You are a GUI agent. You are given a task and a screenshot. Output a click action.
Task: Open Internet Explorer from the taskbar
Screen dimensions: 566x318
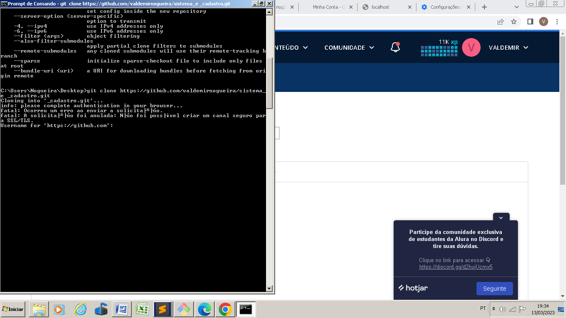click(x=80, y=309)
